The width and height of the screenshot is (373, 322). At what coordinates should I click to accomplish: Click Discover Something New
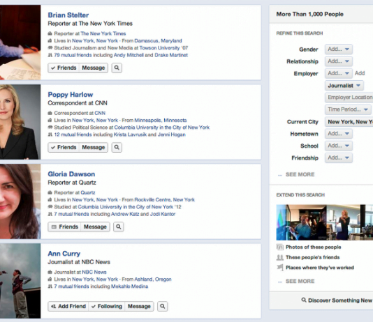[340, 300]
